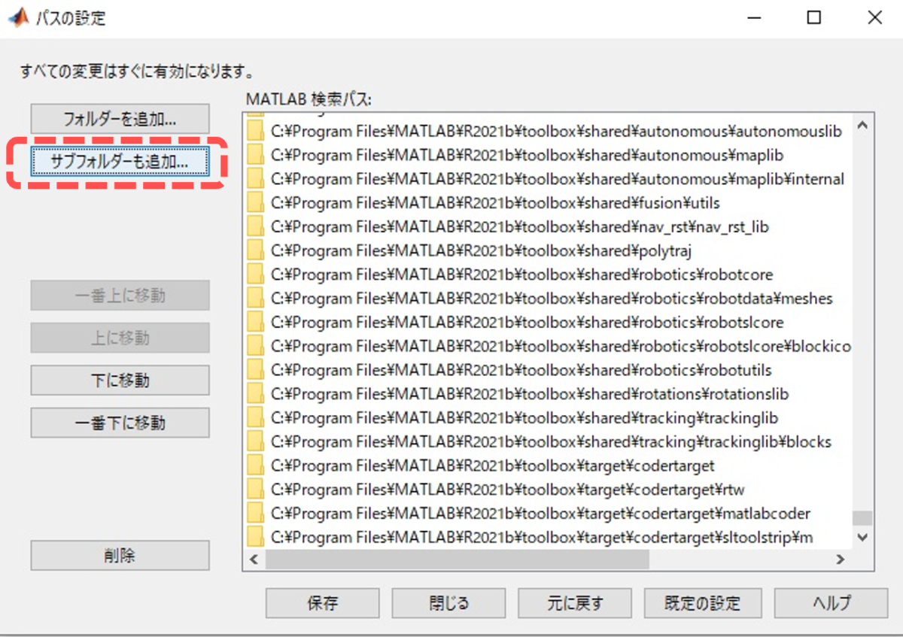Move the entry down with 下に移動
903x637 pixels.
tap(120, 381)
